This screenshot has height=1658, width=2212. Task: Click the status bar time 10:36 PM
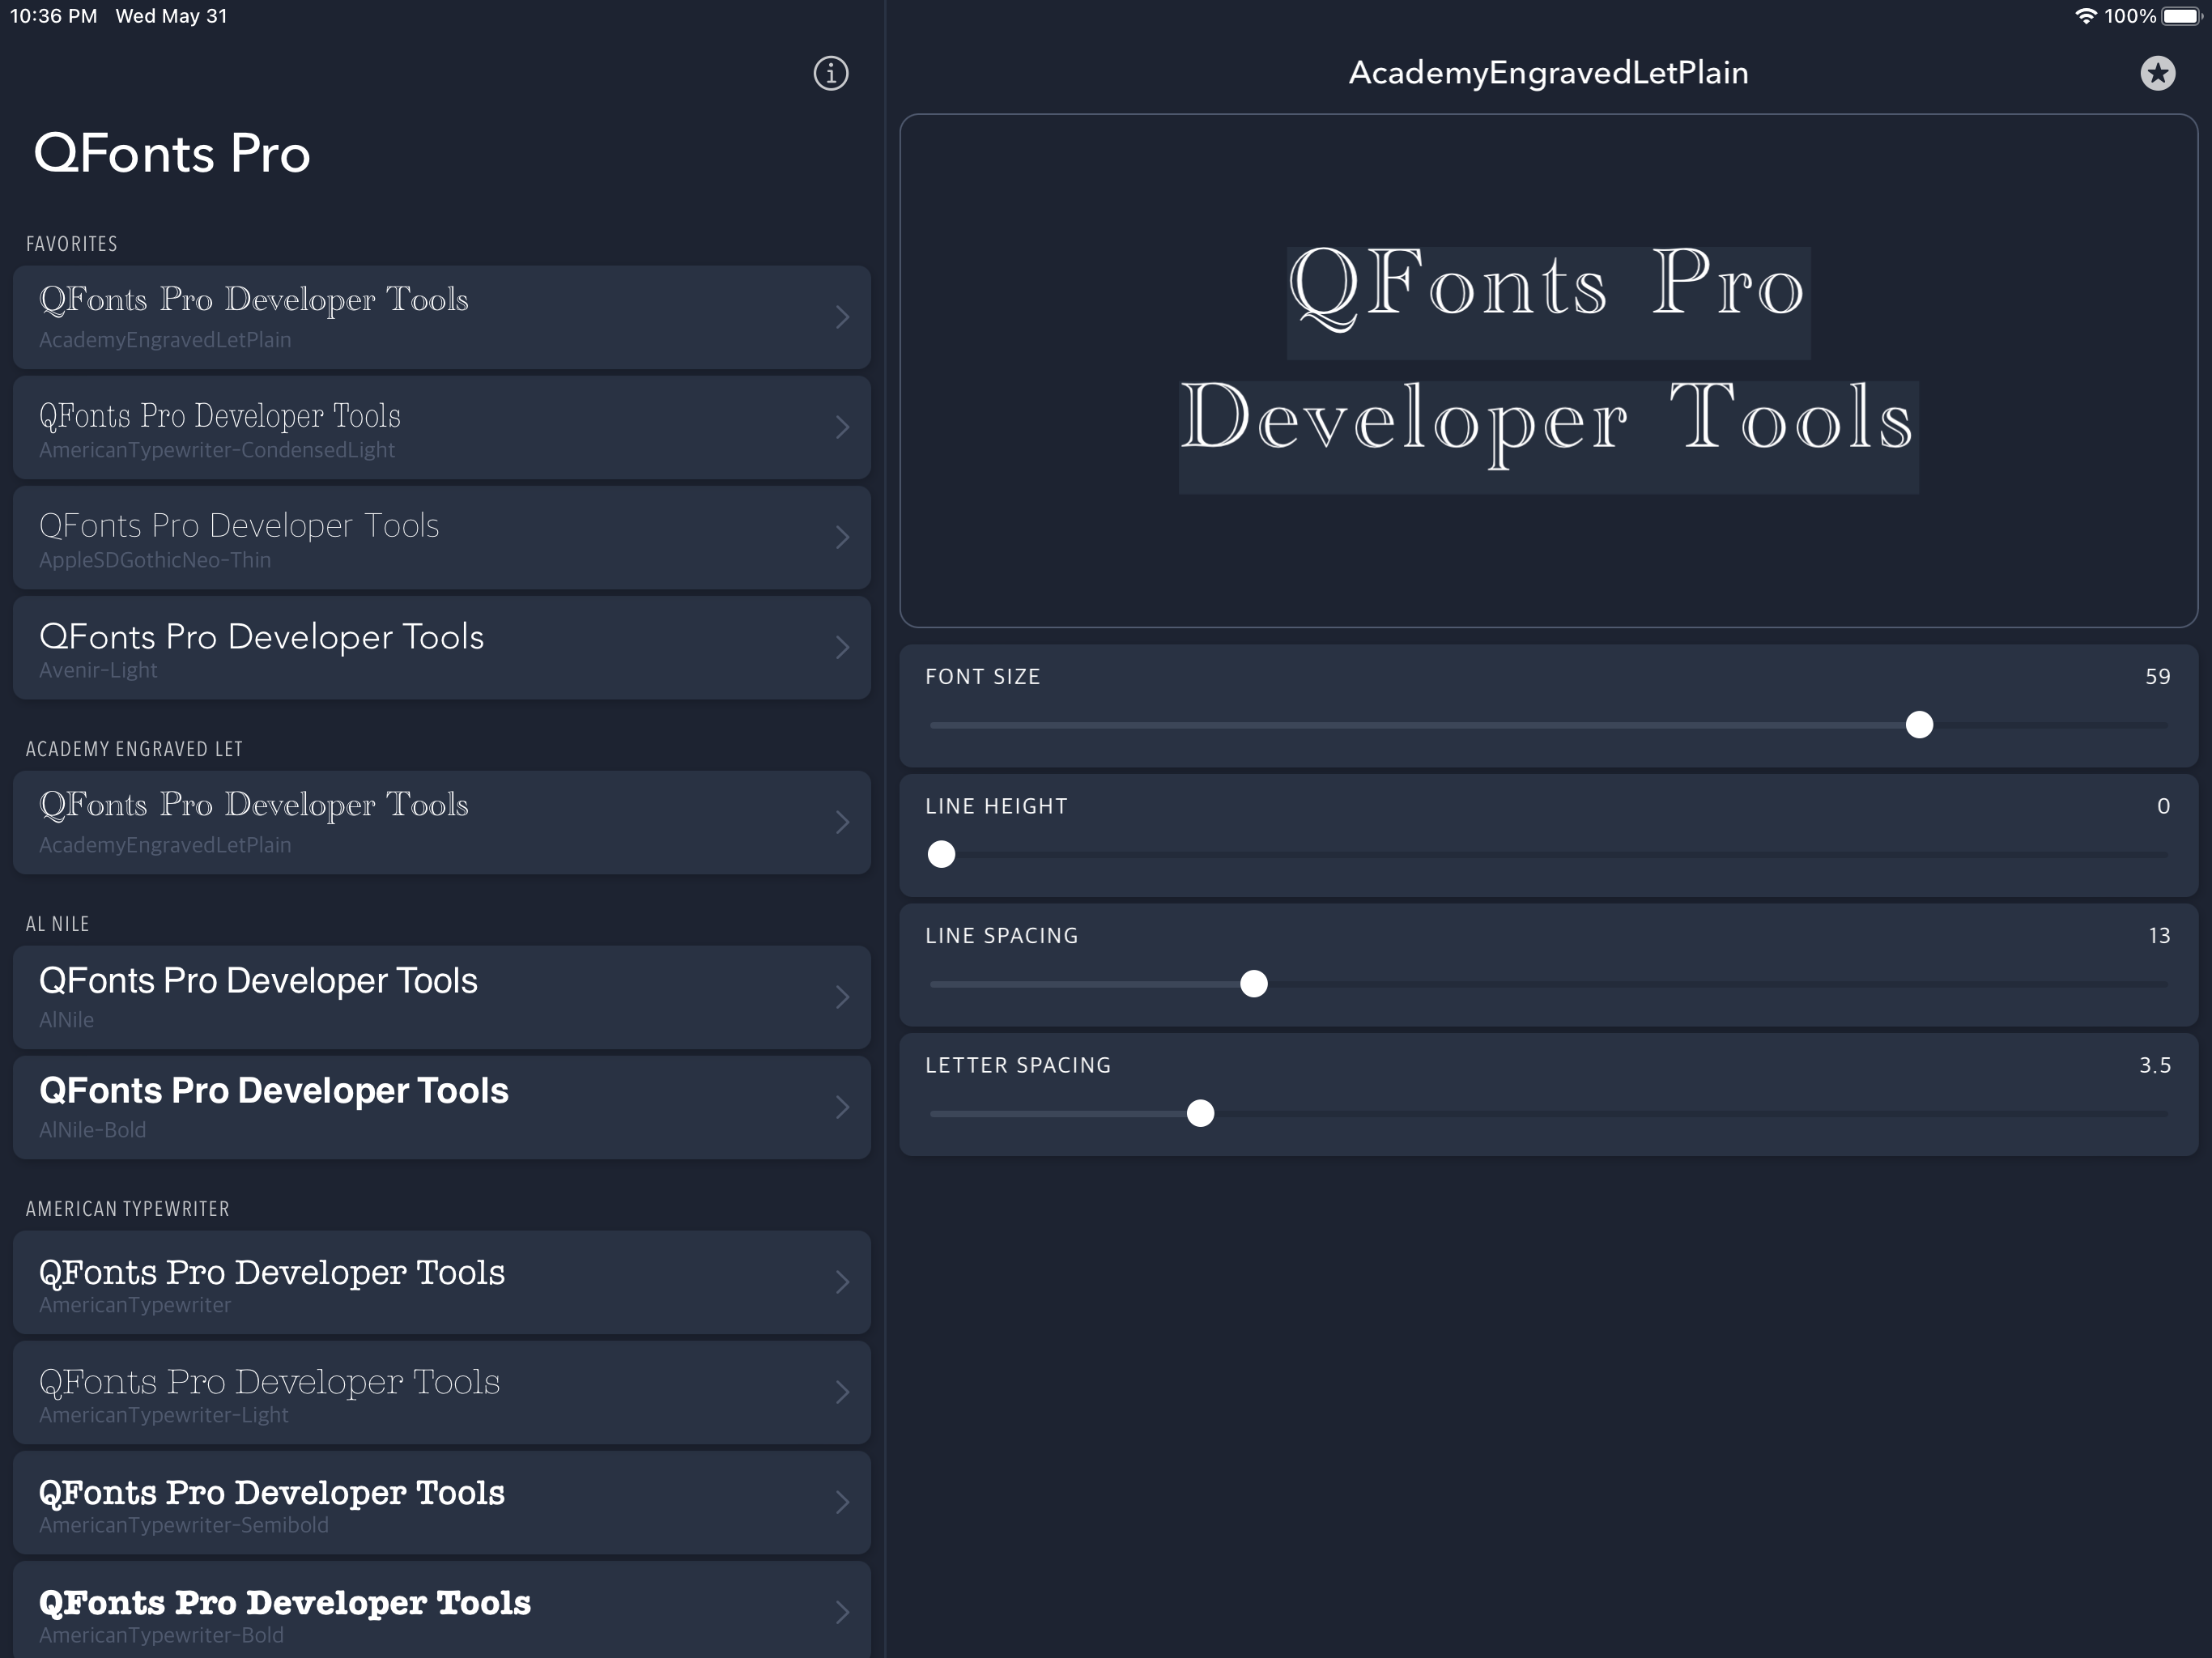pyautogui.click(x=54, y=16)
